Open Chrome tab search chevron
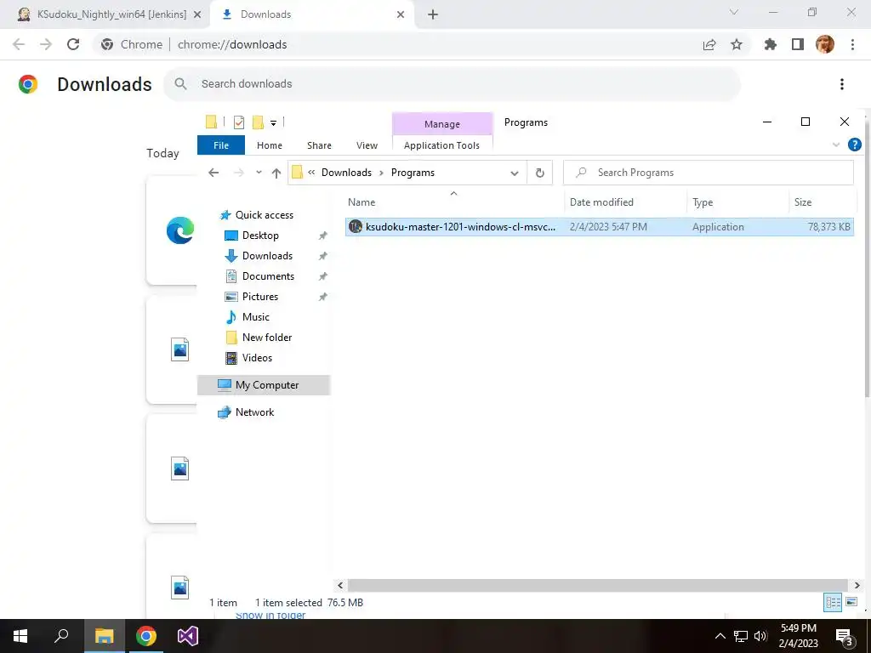The width and height of the screenshot is (871, 653). [734, 12]
